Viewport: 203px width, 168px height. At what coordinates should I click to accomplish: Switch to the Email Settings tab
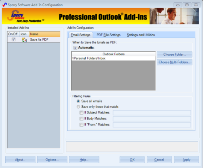pyautogui.click(x=80, y=35)
